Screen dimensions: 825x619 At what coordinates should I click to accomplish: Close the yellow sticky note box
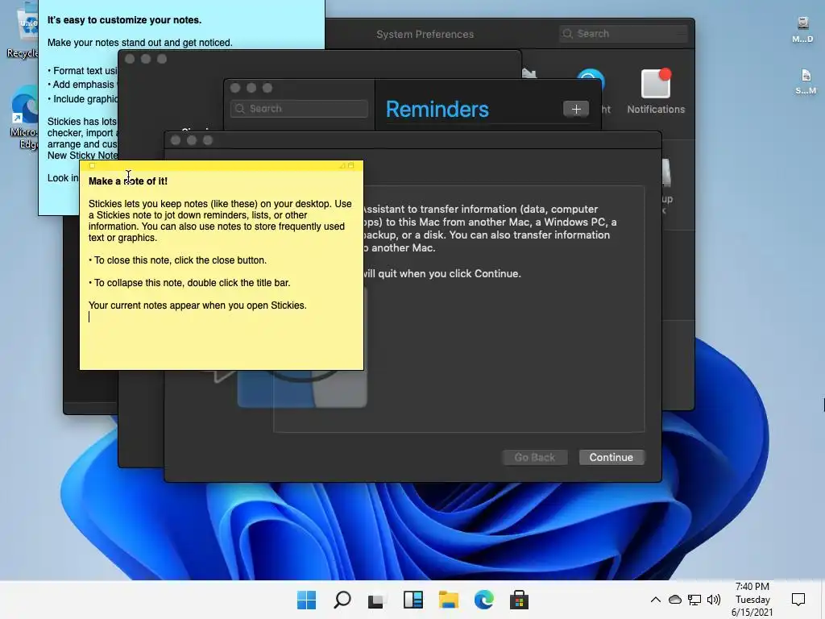pyautogui.click(x=92, y=166)
